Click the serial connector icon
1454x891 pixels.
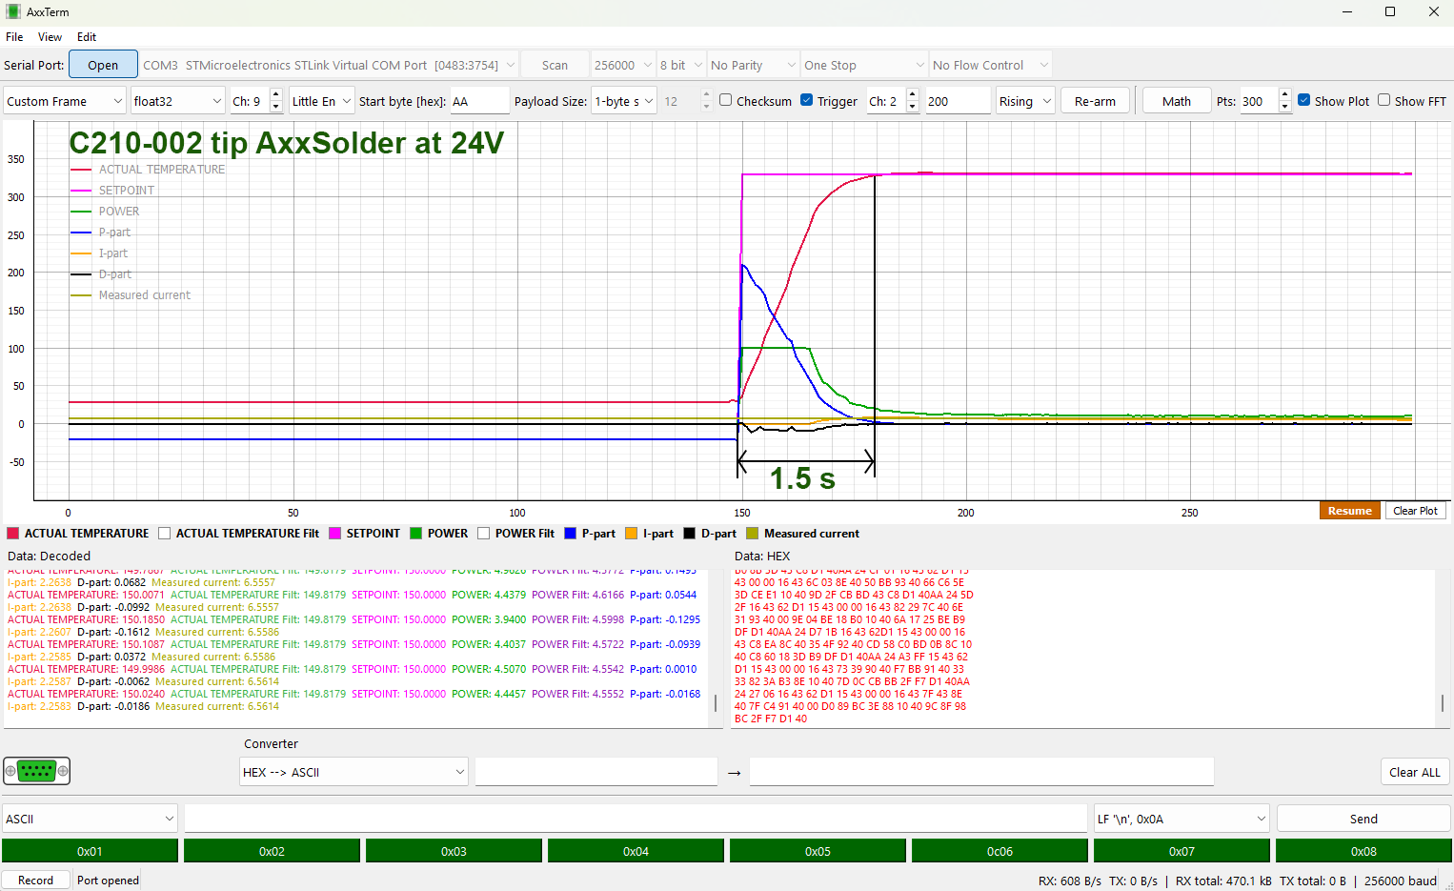[37, 771]
